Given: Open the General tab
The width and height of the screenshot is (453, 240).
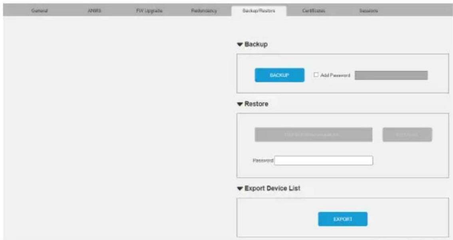Looking at the screenshot, I should [x=40, y=11].
